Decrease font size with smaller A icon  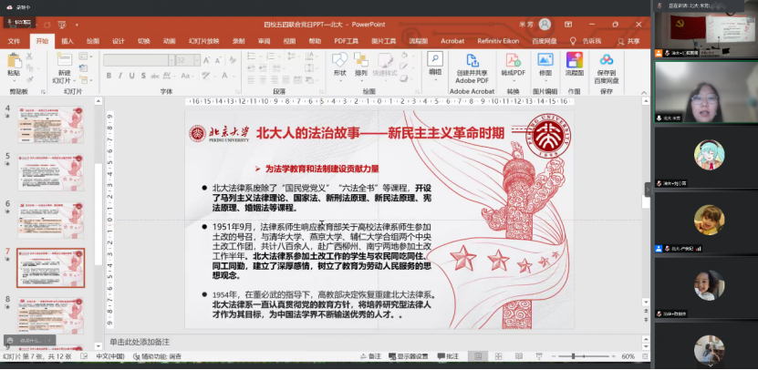[217, 60]
